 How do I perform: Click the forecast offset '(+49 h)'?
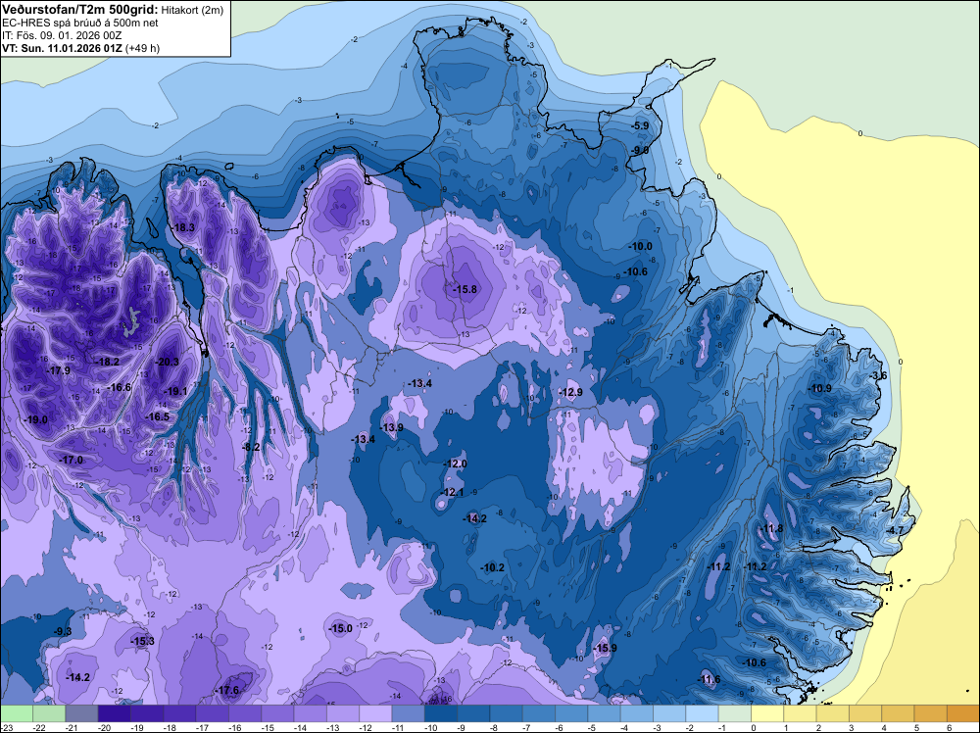click(x=142, y=48)
